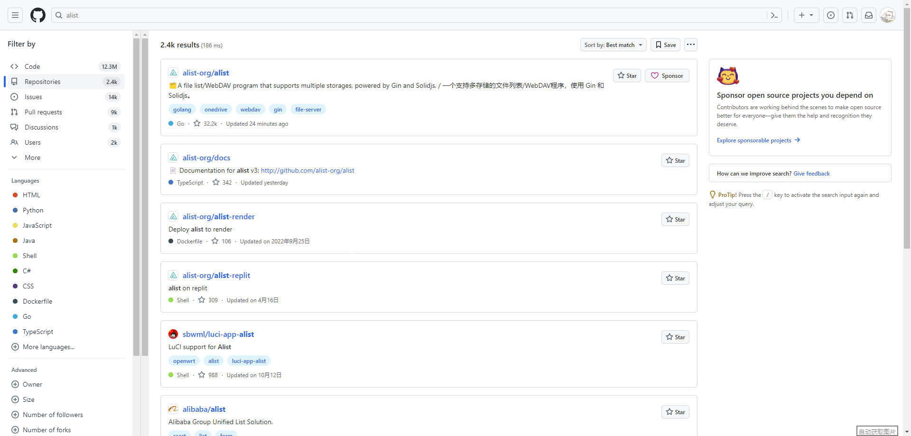Expand the More filter types

[66, 158]
